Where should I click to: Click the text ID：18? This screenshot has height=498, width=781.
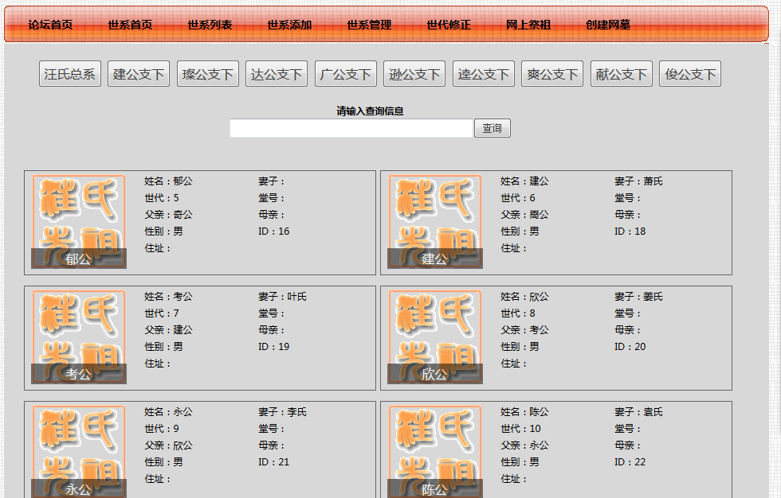[630, 231]
